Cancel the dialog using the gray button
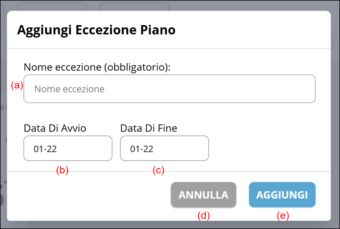 (x=203, y=195)
